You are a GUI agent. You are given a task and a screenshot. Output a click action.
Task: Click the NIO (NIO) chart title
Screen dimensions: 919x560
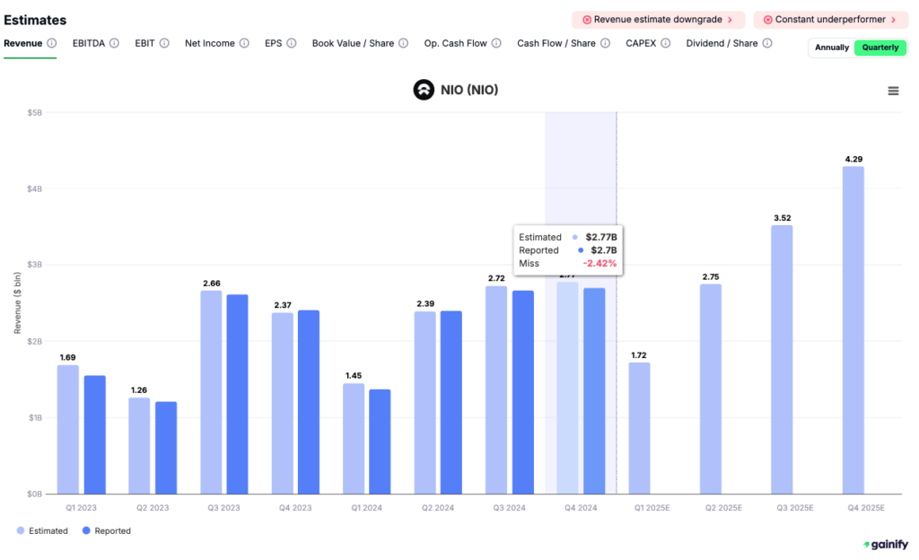click(469, 90)
